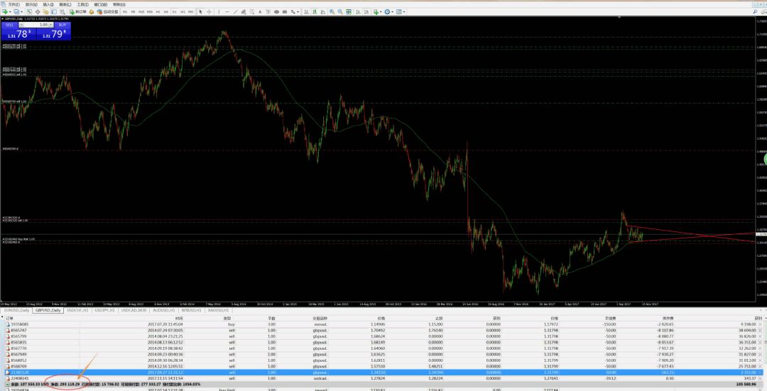Click the Tile Windows icon
The height and width of the screenshot is (391, 767).
tap(348, 12)
